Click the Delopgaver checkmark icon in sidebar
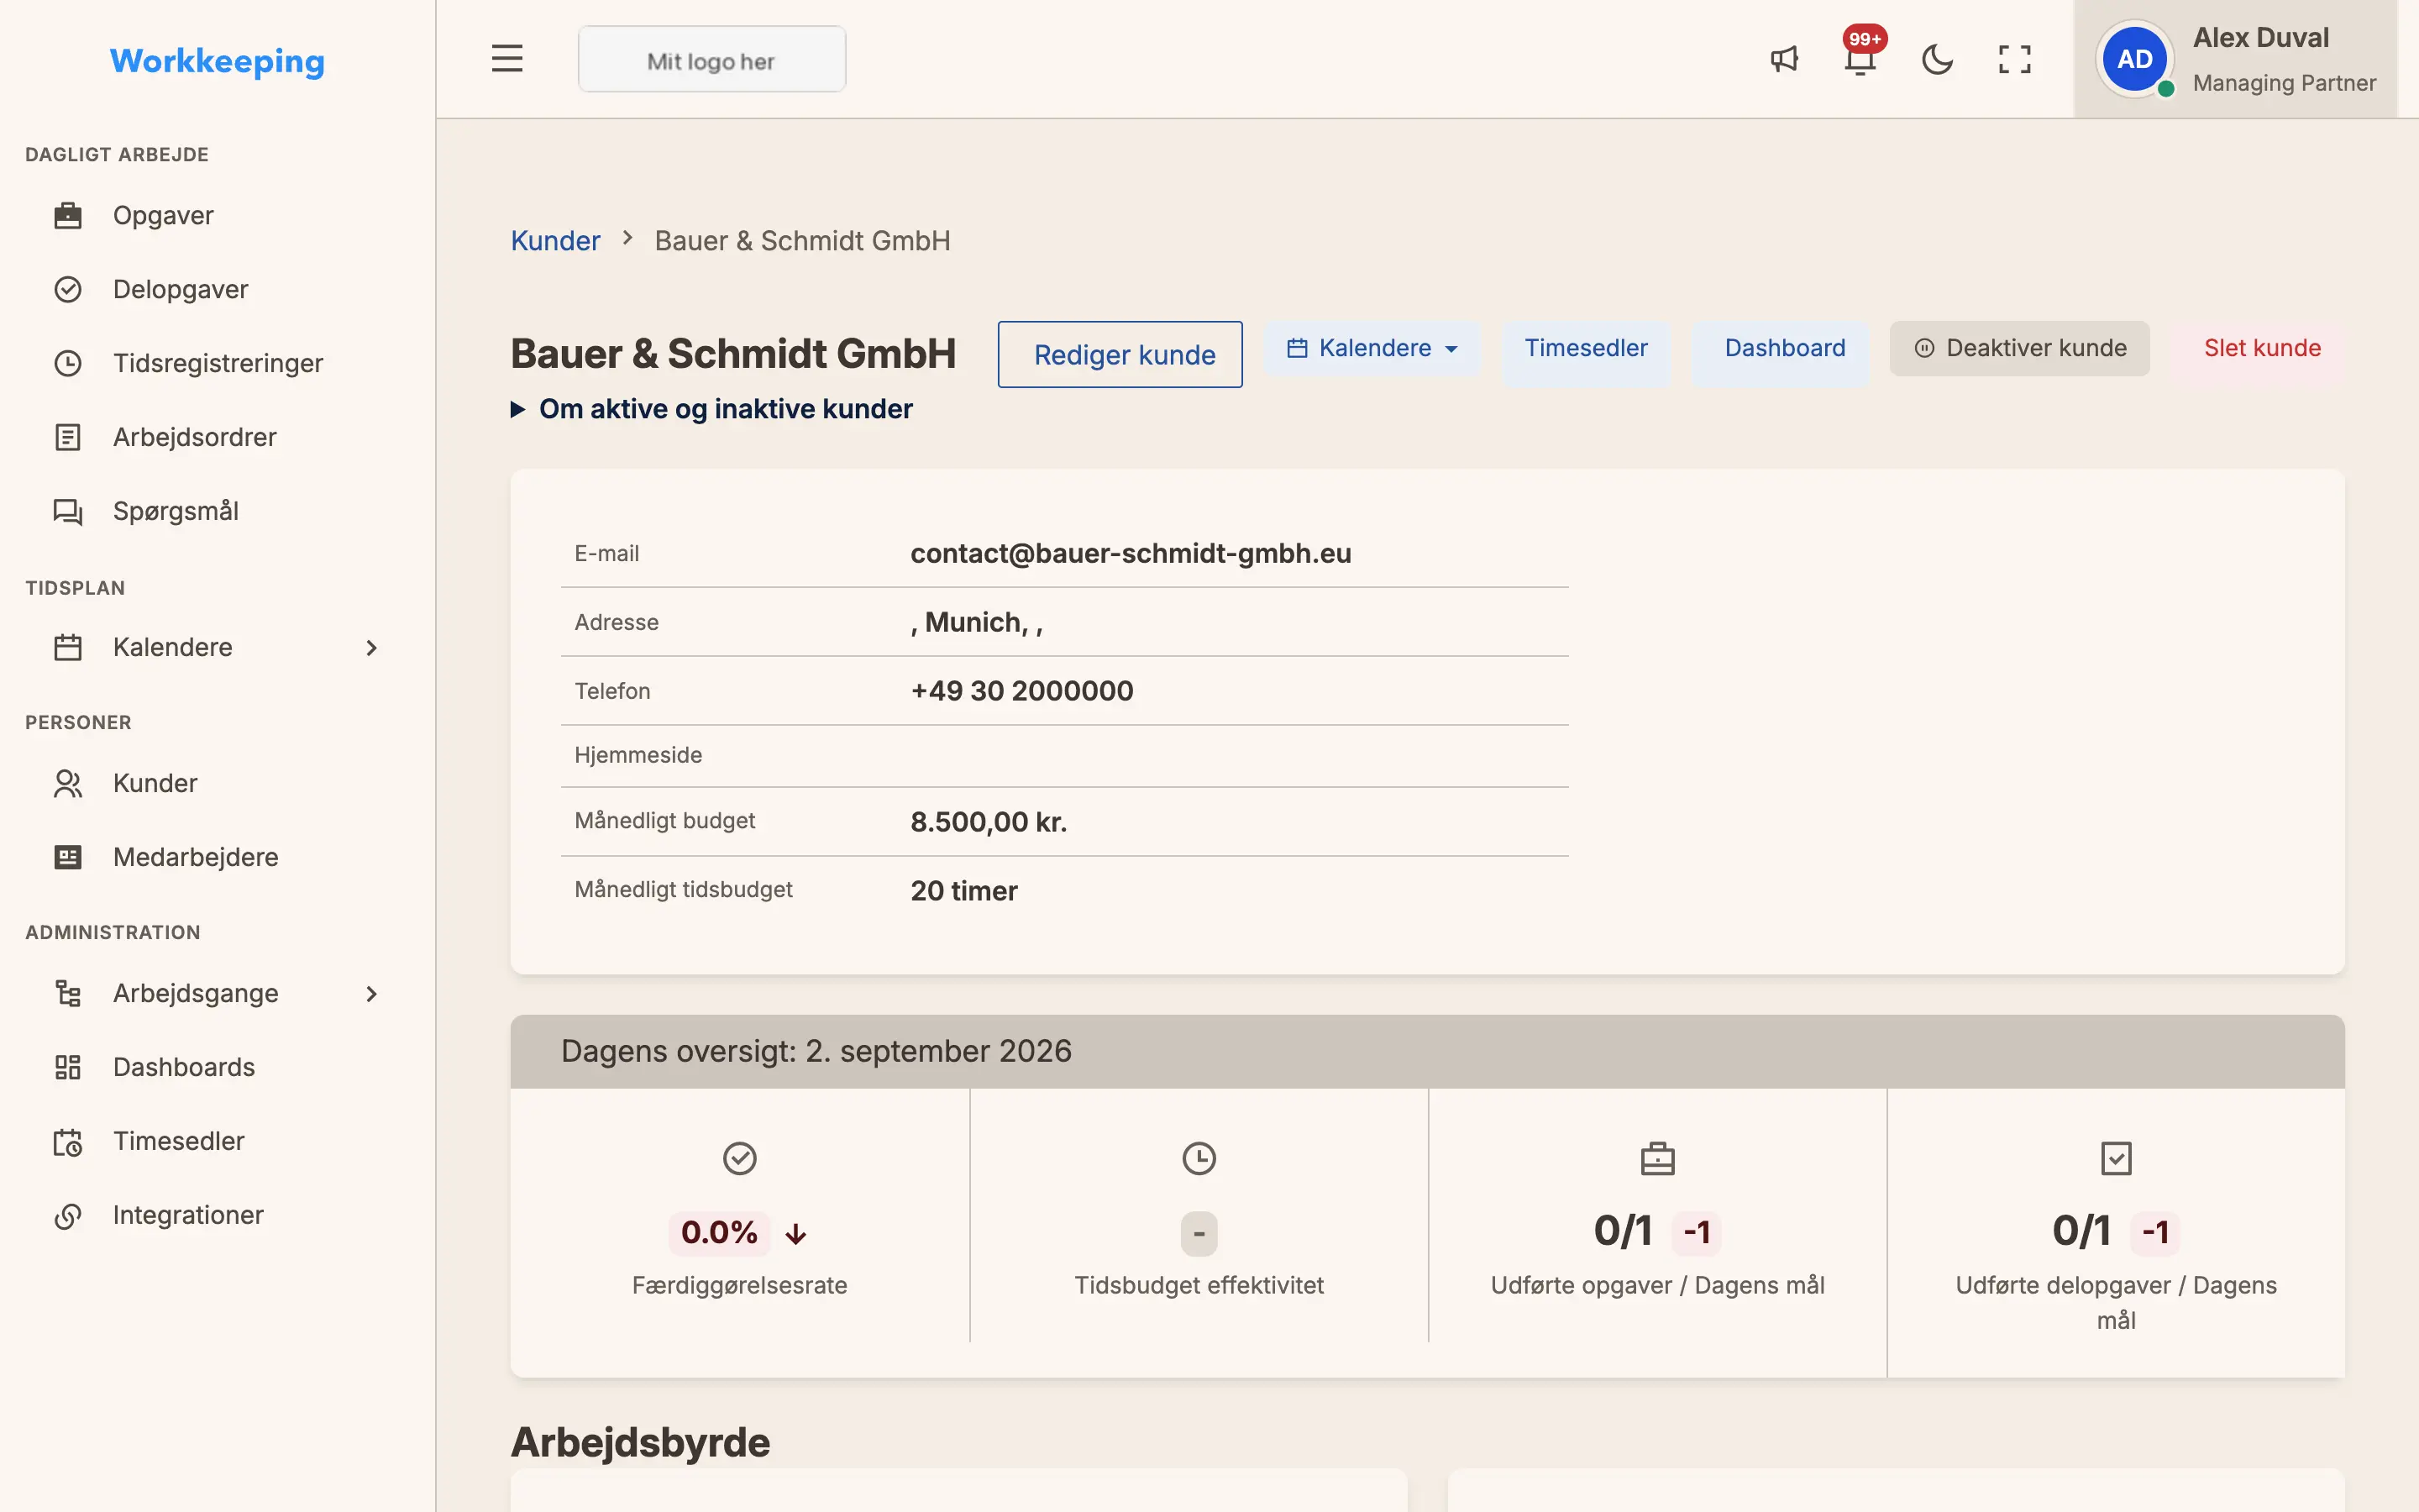Screen dimensions: 2419x1512 pyautogui.click(x=68, y=289)
